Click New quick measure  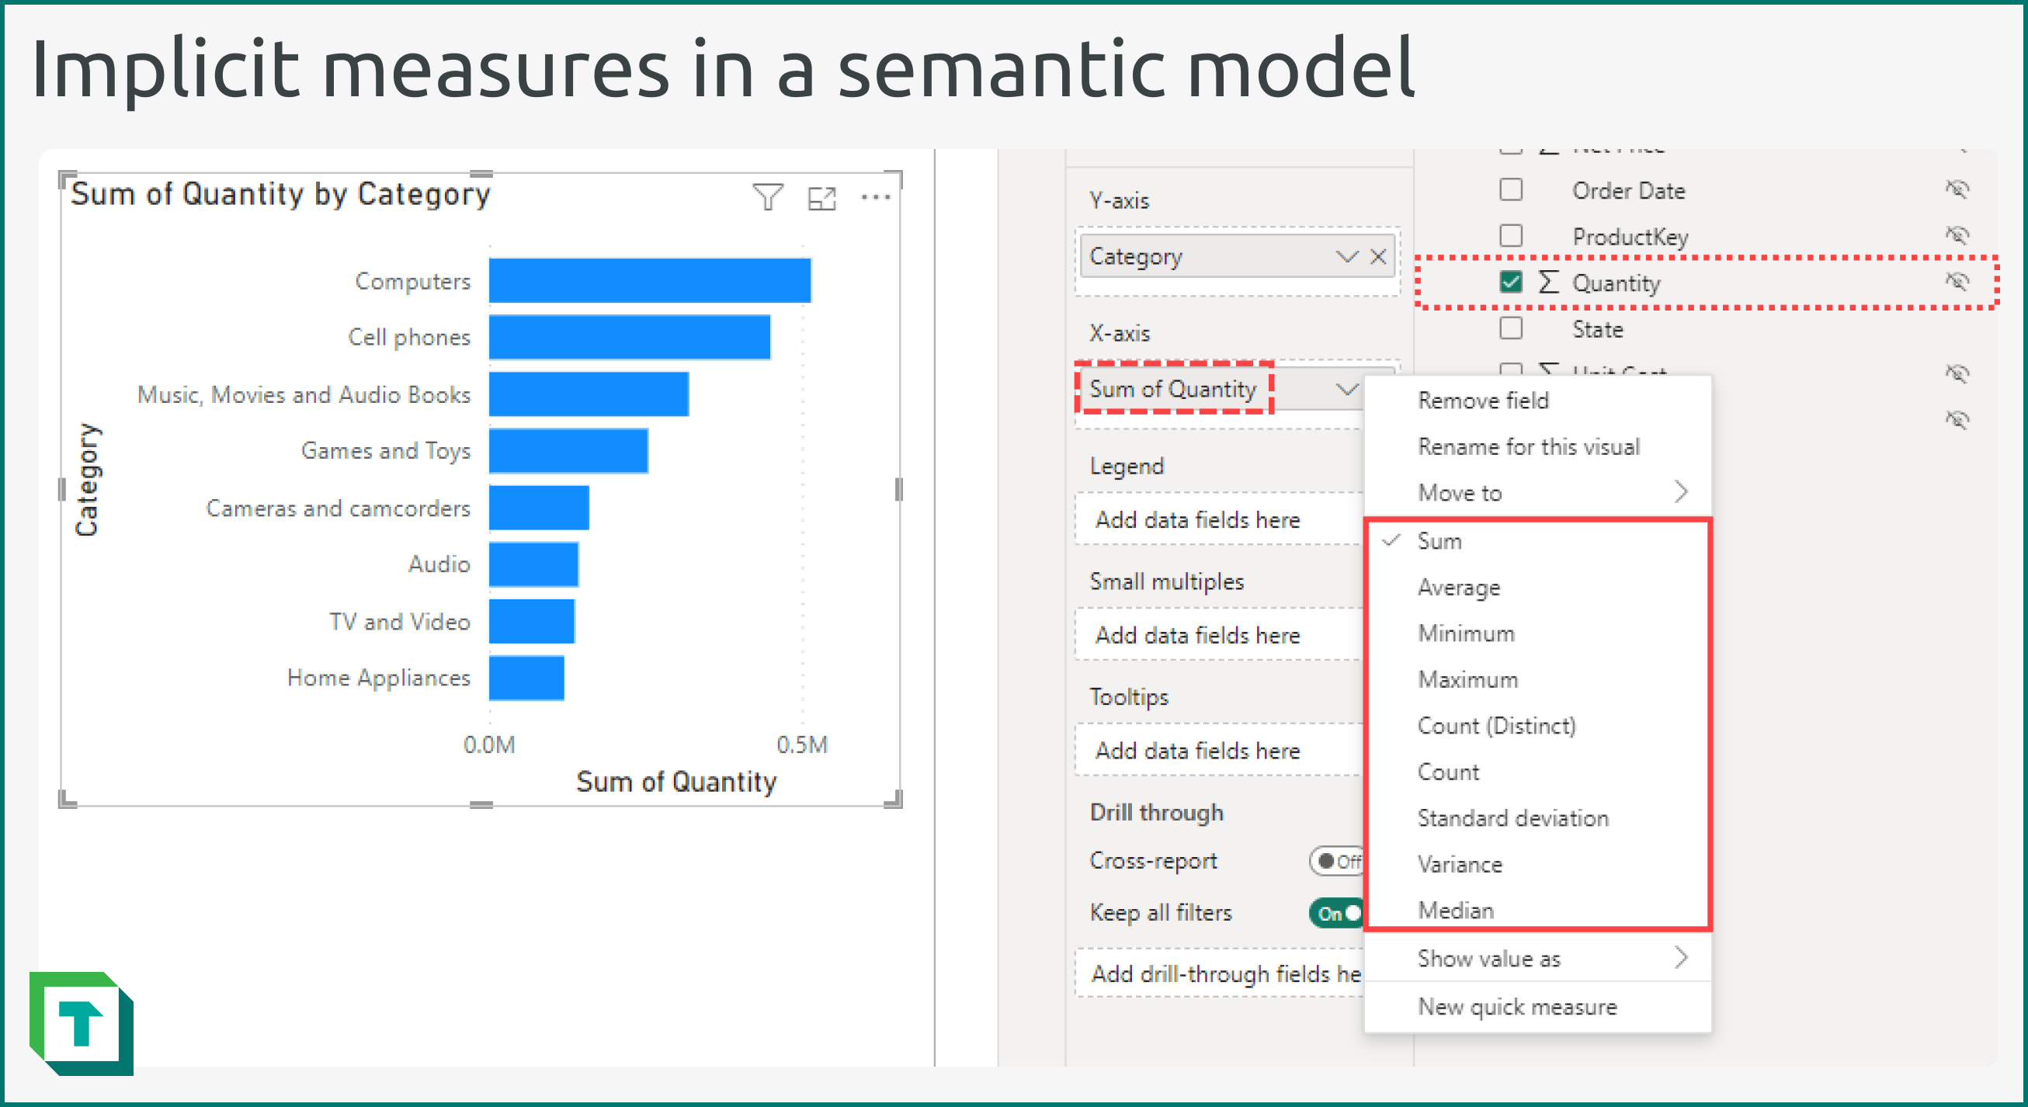1518,1007
